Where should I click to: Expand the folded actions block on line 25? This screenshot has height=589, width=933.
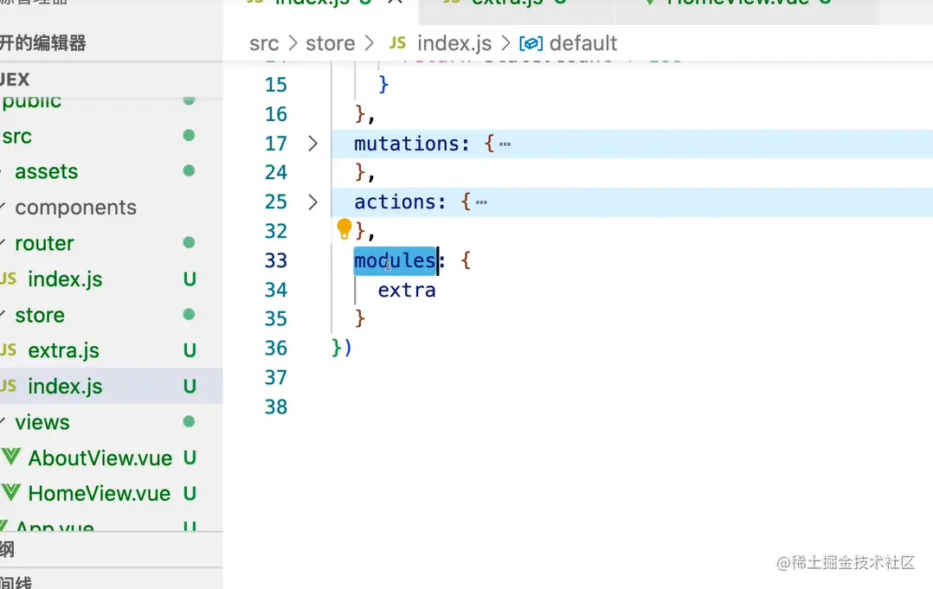click(313, 202)
